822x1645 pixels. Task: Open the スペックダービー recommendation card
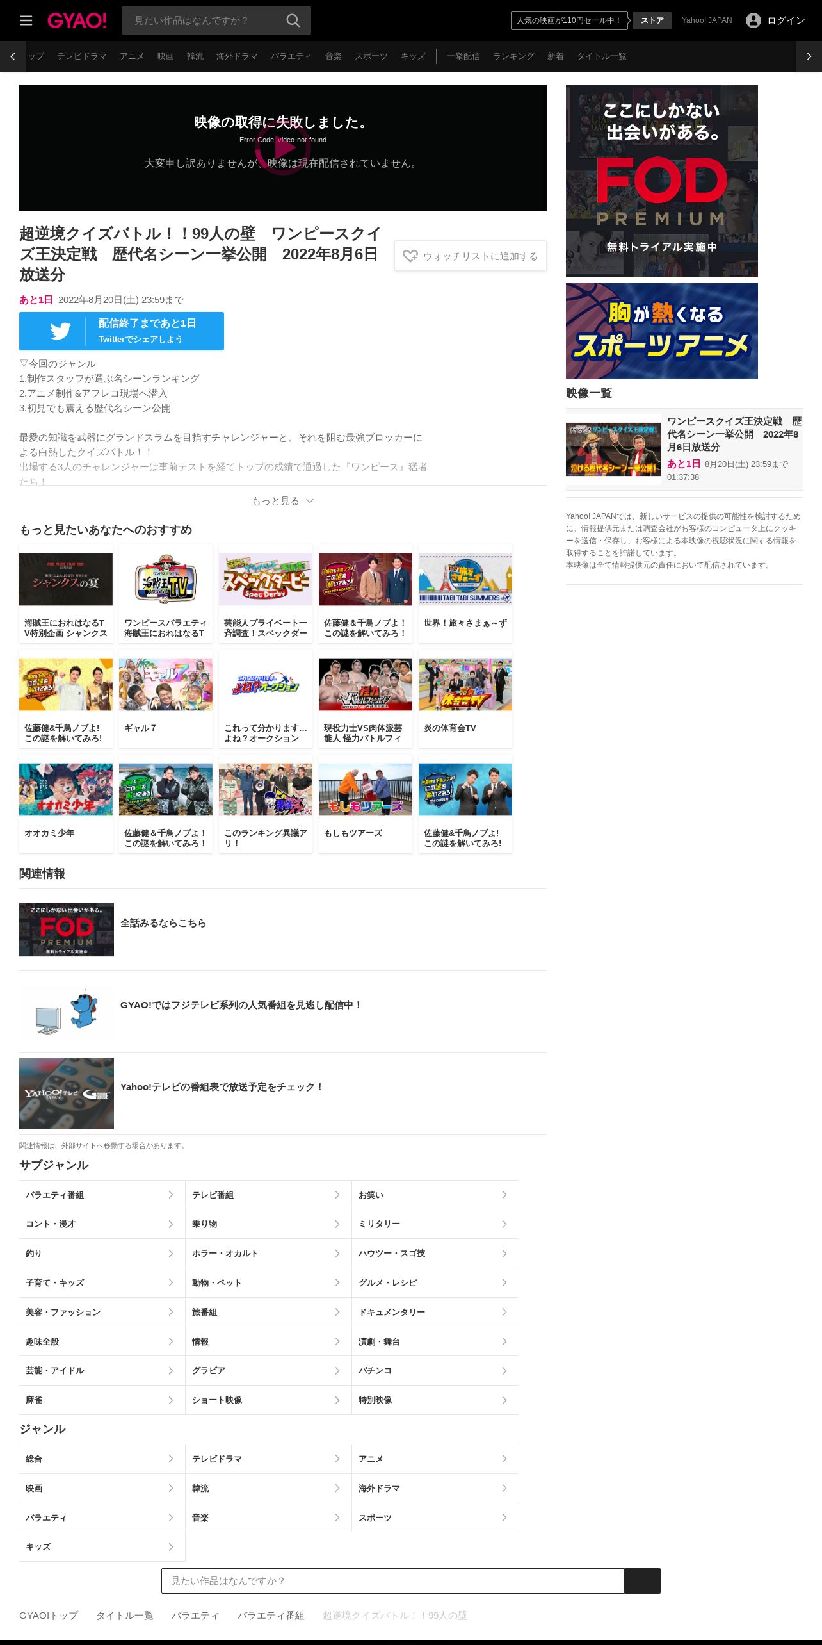[266, 593]
